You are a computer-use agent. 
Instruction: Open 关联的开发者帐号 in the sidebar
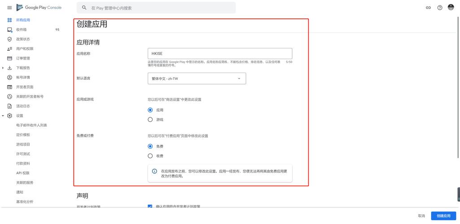pos(30,97)
